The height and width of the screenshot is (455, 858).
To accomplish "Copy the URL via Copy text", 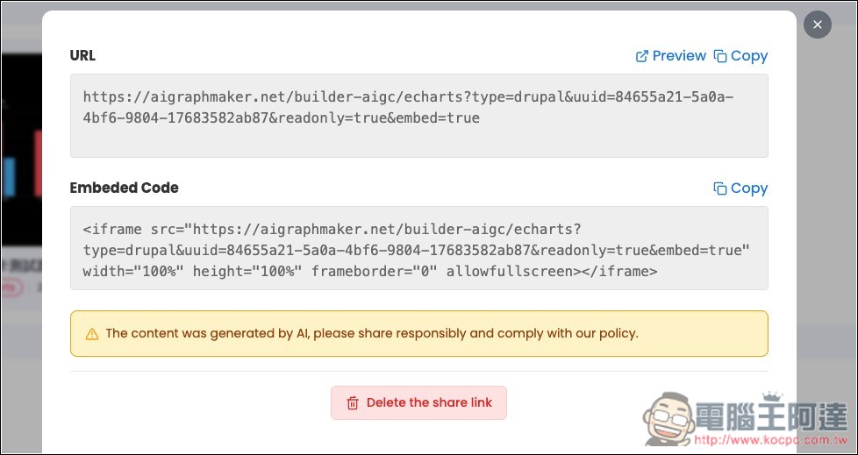I will 749,56.
